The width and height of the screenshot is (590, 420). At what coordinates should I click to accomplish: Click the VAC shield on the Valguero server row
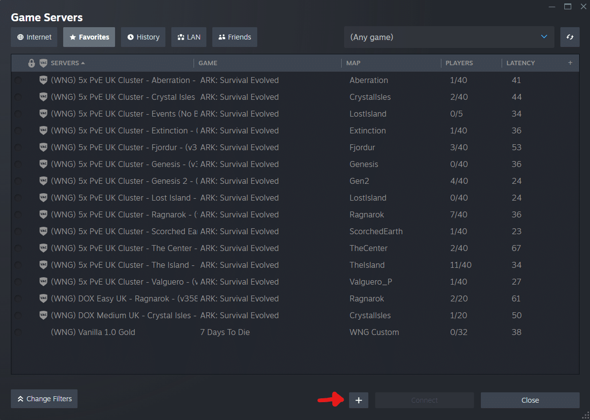coord(43,281)
